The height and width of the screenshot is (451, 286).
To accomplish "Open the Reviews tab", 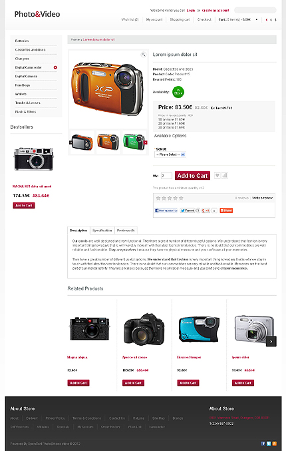I will pos(126,230).
